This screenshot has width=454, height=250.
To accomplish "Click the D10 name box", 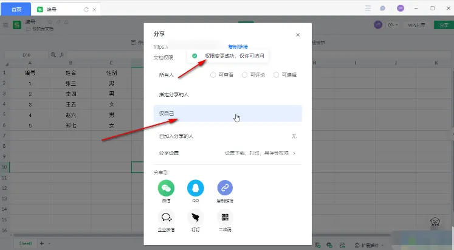I will pyautogui.click(x=26, y=55).
